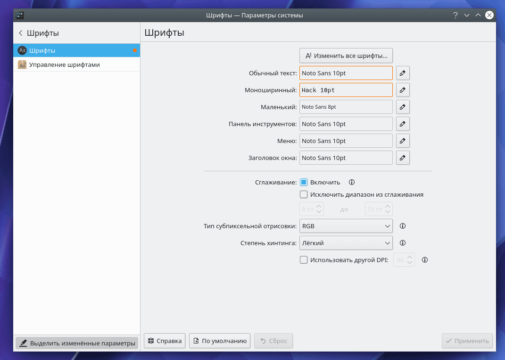This screenshot has height=360, width=505.
Task: Show info for Степень хинтинга setting
Action: [x=403, y=243]
